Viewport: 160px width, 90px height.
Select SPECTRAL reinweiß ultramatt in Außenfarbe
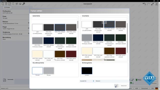coord(37,54)
